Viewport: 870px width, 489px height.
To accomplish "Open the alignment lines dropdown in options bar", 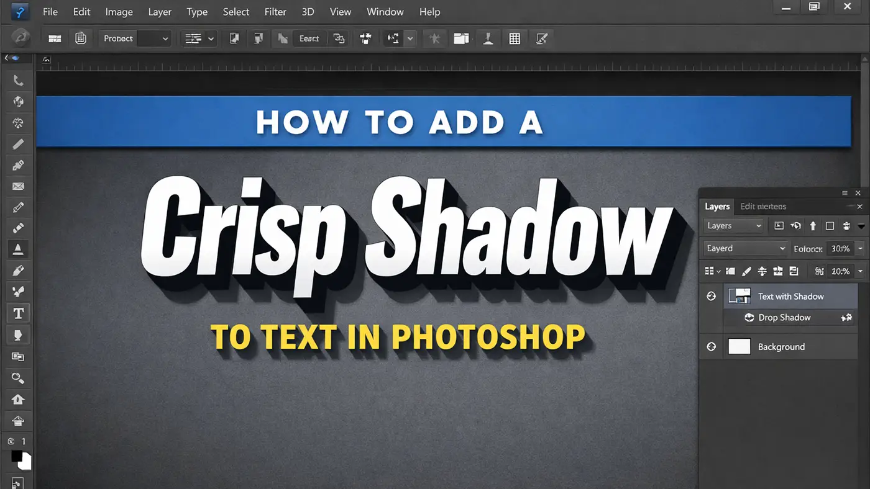I will click(199, 38).
